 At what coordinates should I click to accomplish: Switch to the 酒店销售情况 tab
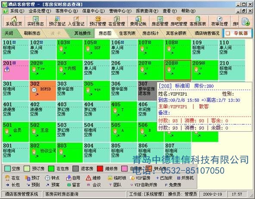[207, 33]
